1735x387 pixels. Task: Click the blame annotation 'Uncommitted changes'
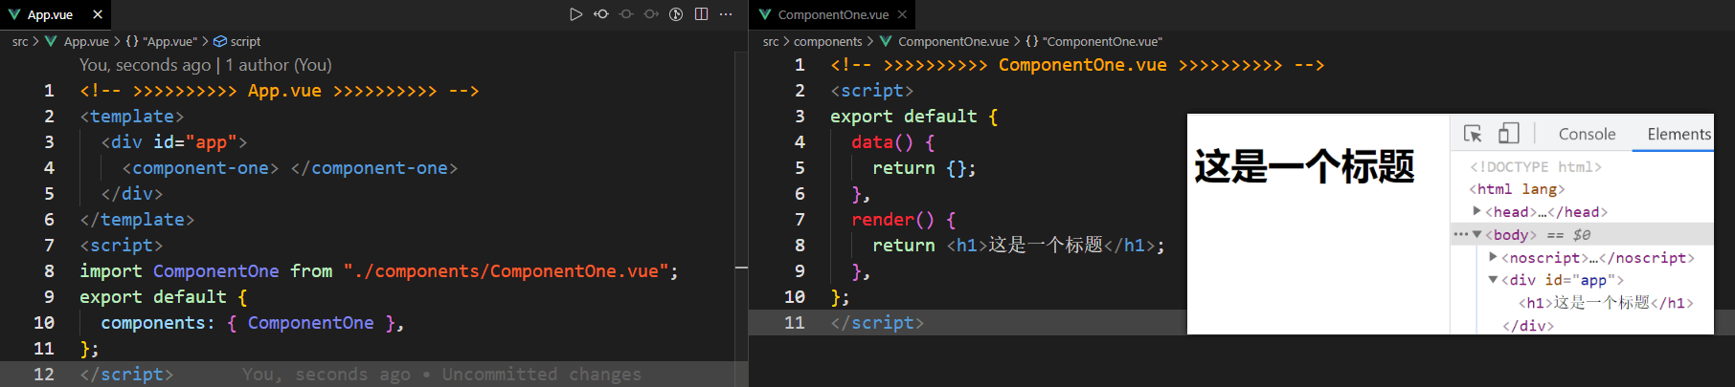[542, 375]
